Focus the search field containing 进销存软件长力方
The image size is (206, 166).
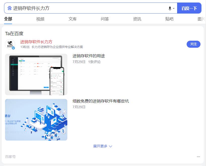point(91,8)
